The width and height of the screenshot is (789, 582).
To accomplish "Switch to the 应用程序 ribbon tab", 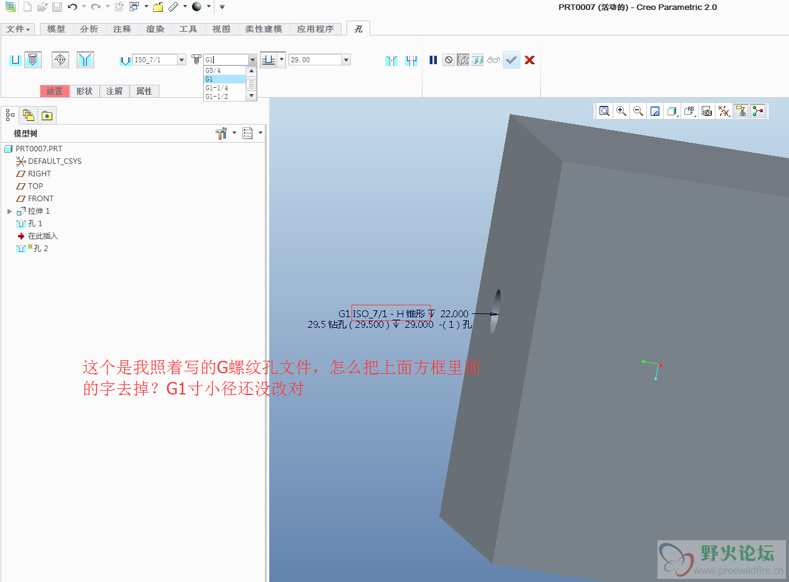I will [315, 29].
